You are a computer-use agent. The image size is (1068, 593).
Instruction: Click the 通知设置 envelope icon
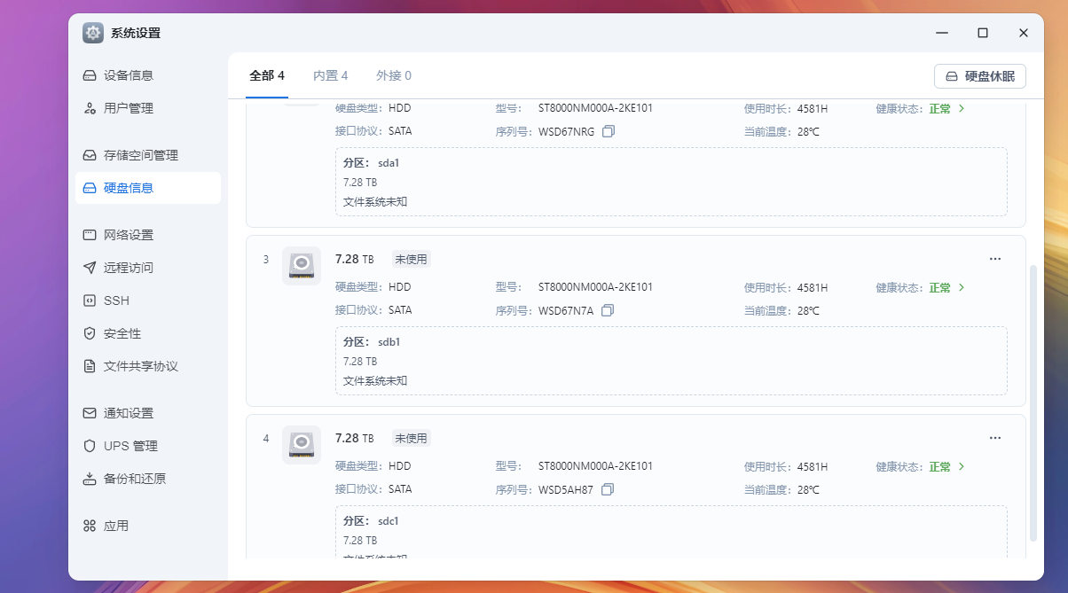pyautogui.click(x=89, y=413)
